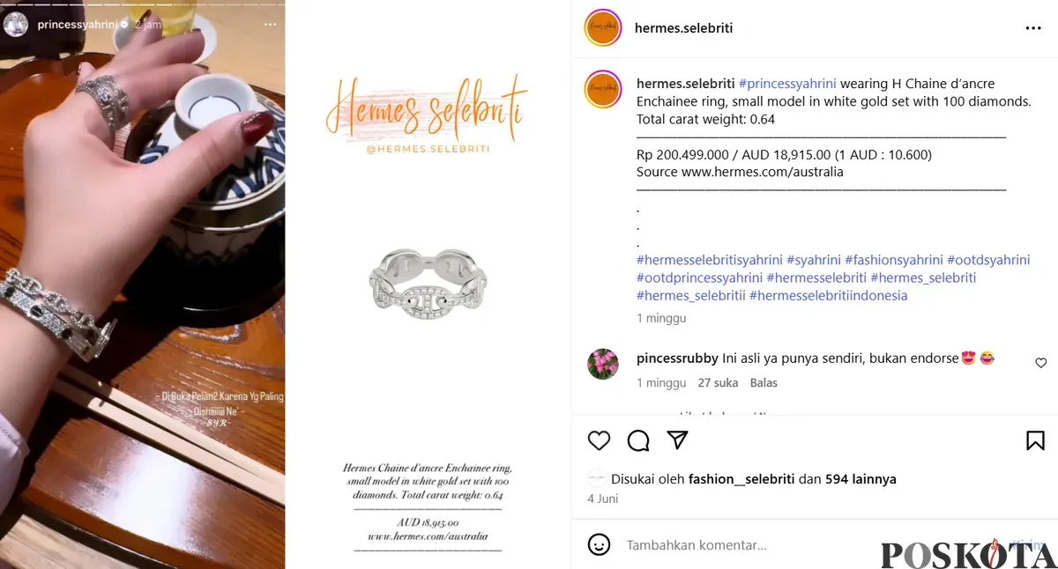1058x569 pixels.
Task: Open the princessyahrini story avatar
Action: (16, 25)
